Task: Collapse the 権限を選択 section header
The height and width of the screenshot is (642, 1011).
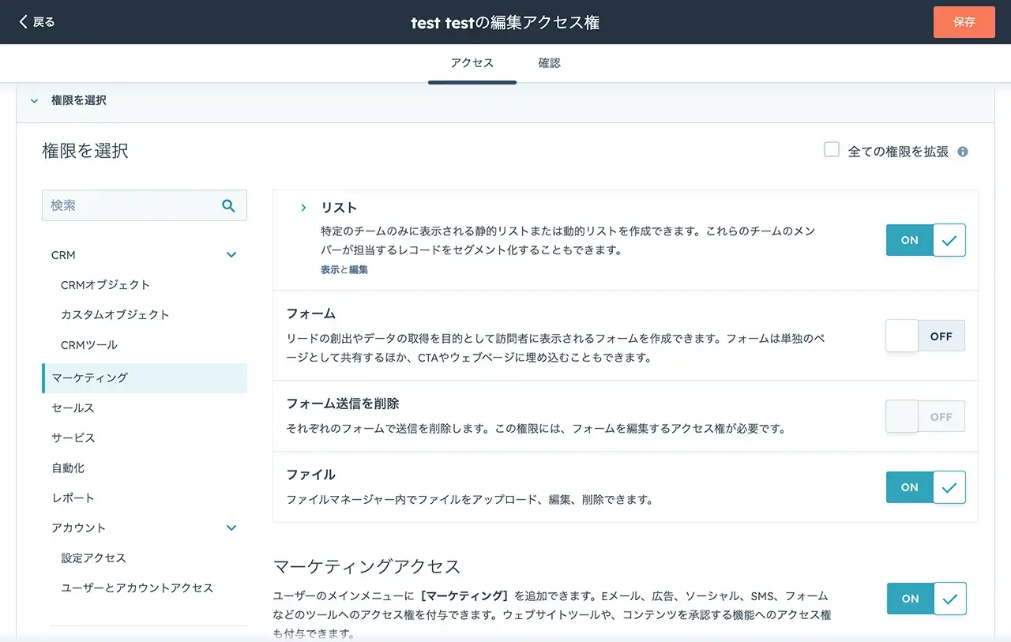Action: click(x=34, y=101)
